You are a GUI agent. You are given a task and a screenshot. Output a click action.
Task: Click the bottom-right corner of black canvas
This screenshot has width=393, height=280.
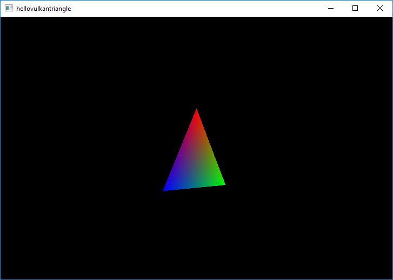[390, 277]
